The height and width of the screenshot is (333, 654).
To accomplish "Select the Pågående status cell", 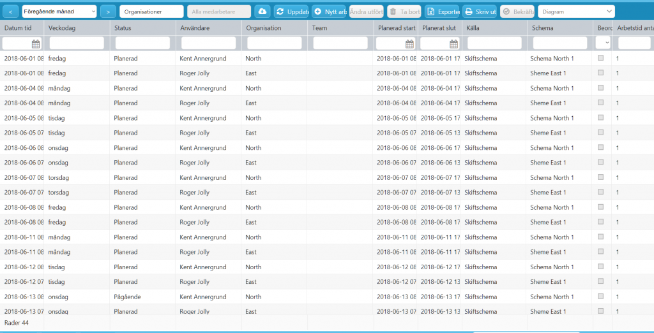I will (x=127, y=297).
